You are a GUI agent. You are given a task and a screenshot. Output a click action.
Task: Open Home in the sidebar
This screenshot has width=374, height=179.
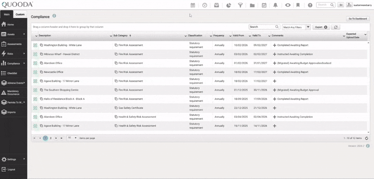pos(14,25)
